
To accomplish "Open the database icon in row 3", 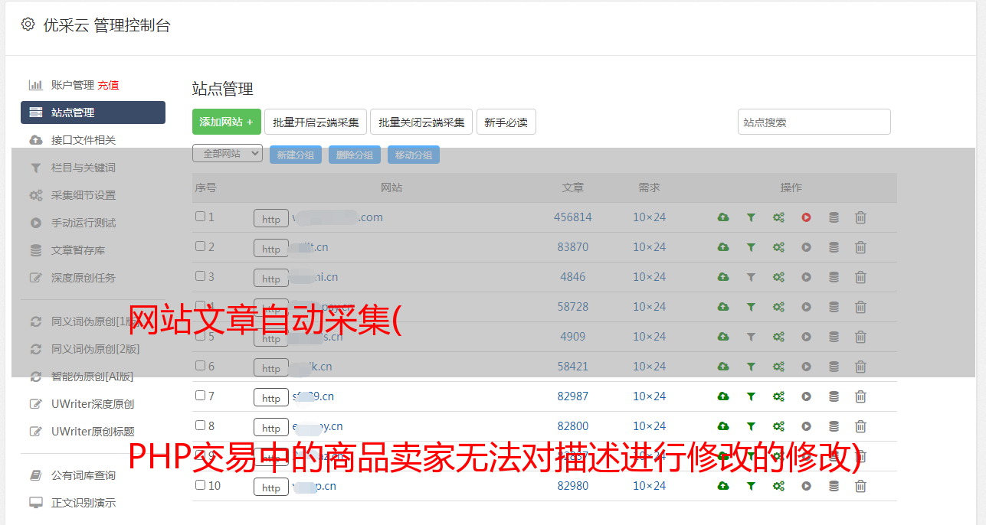I will 834,277.
